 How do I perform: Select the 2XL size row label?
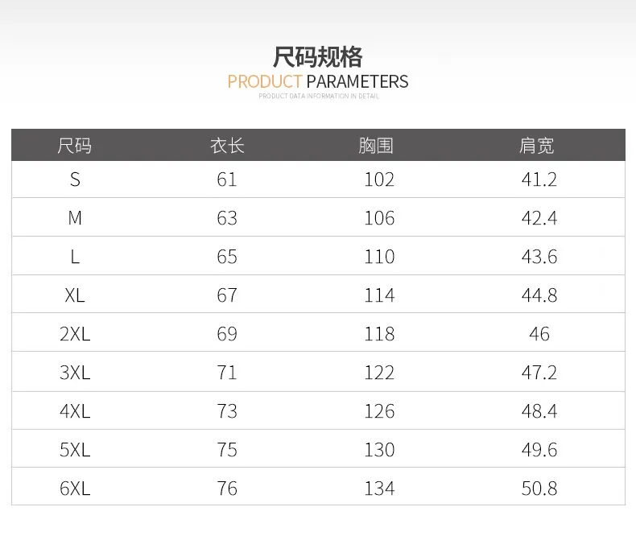(75, 334)
